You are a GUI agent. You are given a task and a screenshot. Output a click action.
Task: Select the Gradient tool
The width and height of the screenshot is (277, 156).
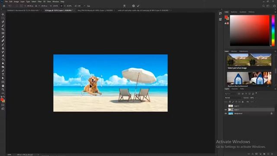click(x=3, y=59)
